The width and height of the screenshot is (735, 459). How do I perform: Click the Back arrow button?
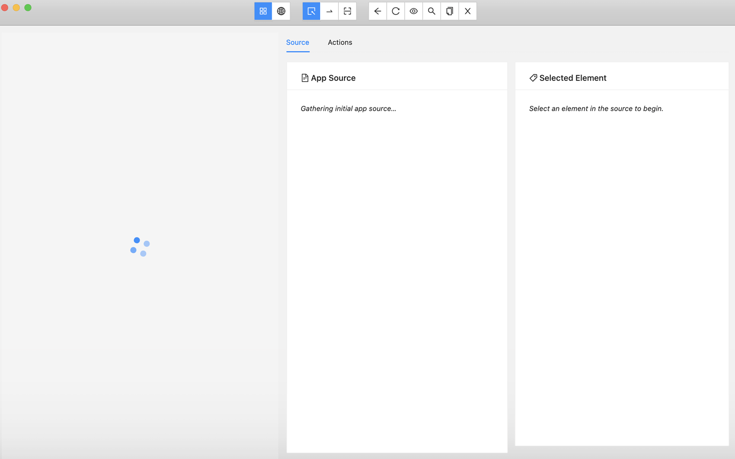(378, 11)
